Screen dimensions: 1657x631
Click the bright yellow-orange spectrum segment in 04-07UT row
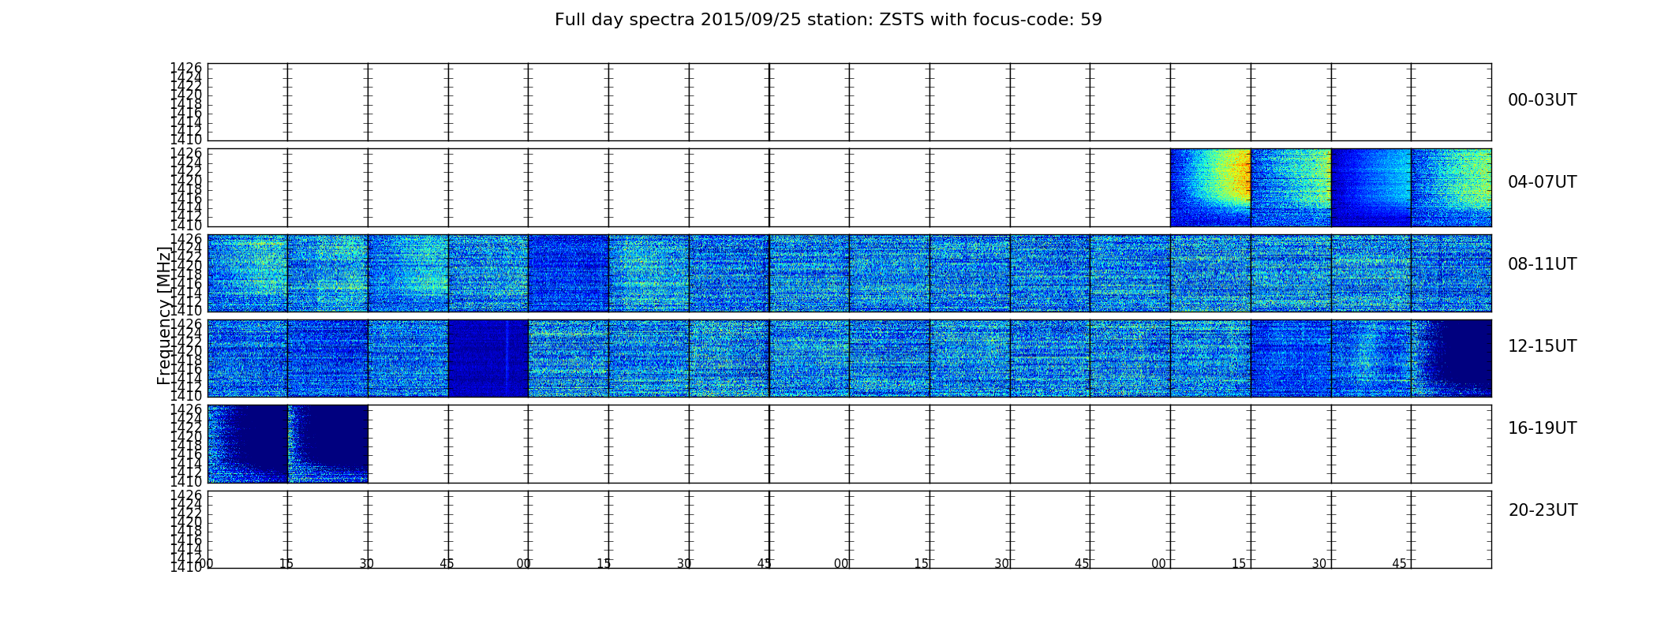(1210, 188)
